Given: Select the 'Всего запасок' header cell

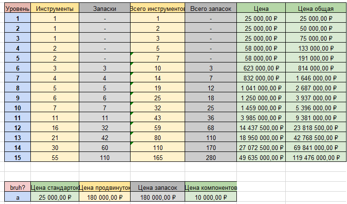Looking at the screenshot, I should 211,8.
